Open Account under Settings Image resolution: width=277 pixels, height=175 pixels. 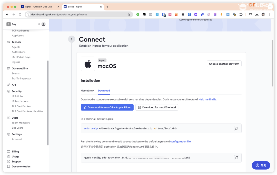click(17, 139)
